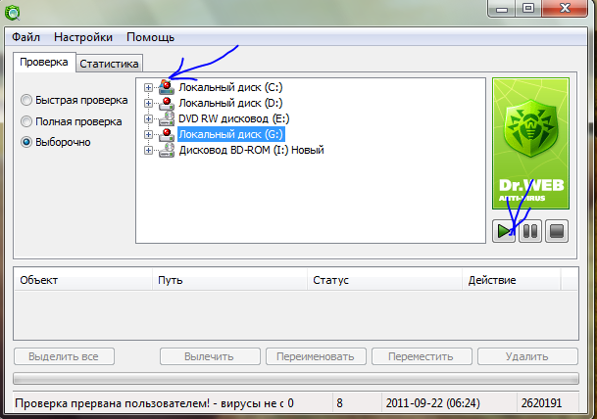Screen dimensions: 597x419
Task: Click the Выделить все button
Action: pyautogui.click(x=64, y=356)
